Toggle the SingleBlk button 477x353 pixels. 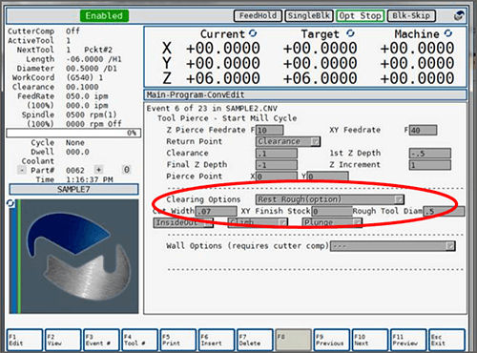click(x=309, y=15)
